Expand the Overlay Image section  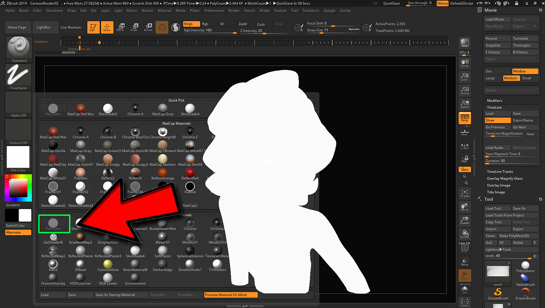click(499, 185)
